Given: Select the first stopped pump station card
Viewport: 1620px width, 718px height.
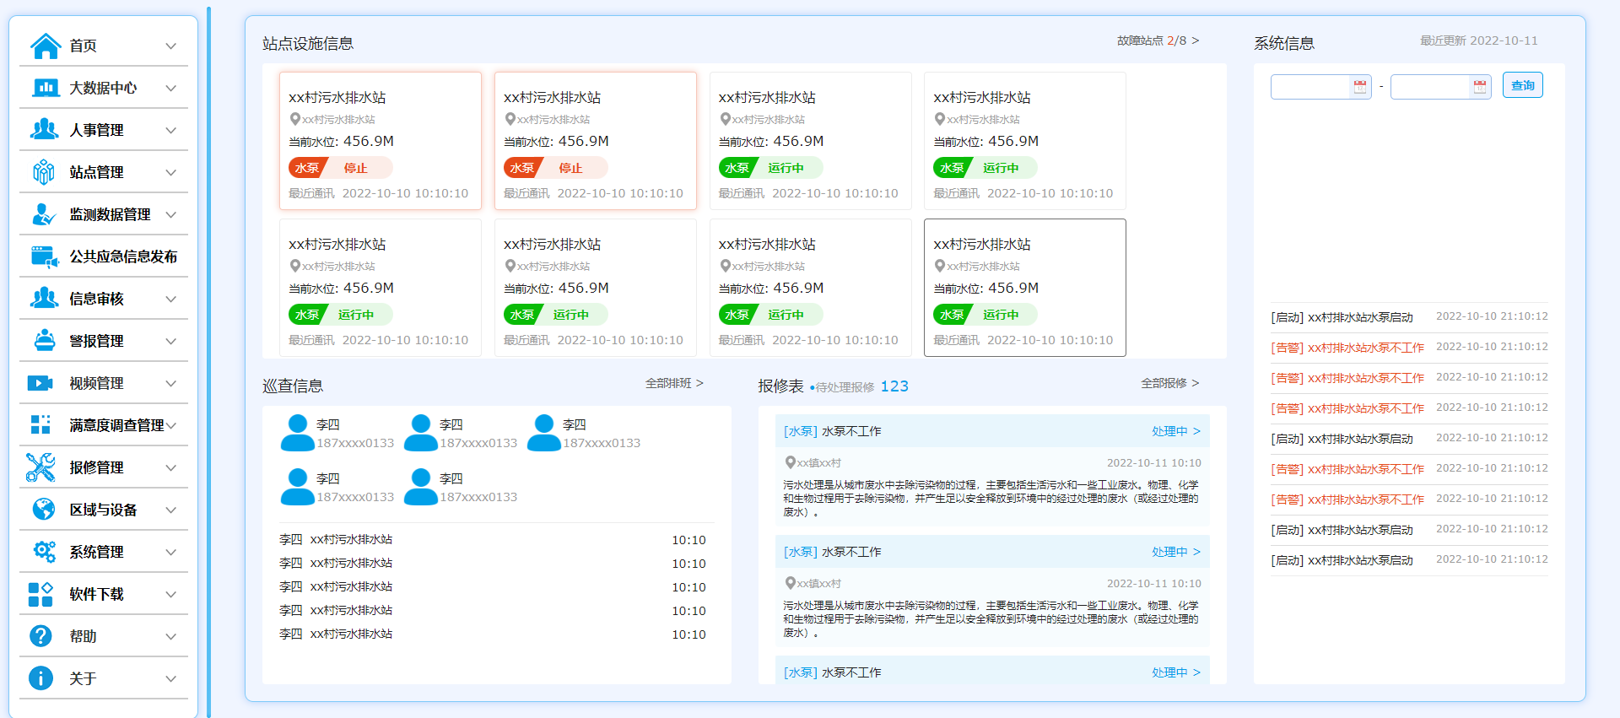Looking at the screenshot, I should (x=380, y=141).
